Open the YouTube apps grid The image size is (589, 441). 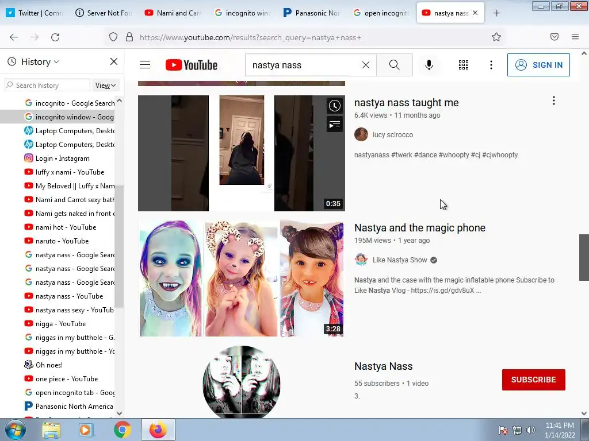click(x=464, y=65)
